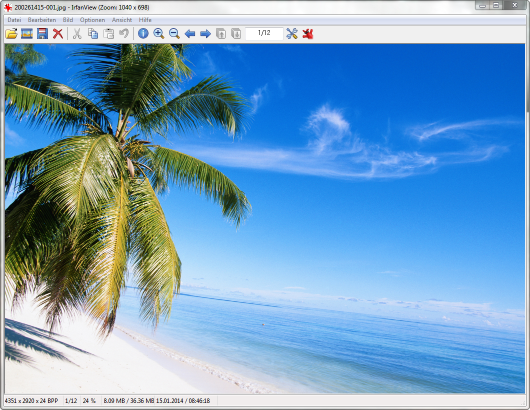Image resolution: width=530 pixels, height=410 pixels.
Task: Show image information via blue info icon
Action: pos(143,34)
